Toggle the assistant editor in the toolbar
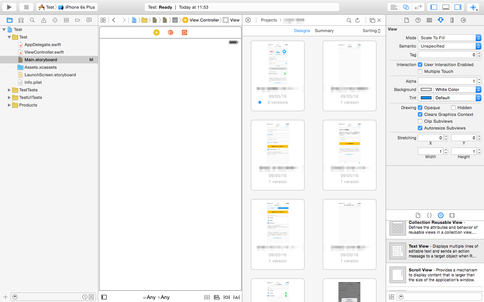Screen dimensions: 484x302 pyautogui.click(x=405, y=7)
